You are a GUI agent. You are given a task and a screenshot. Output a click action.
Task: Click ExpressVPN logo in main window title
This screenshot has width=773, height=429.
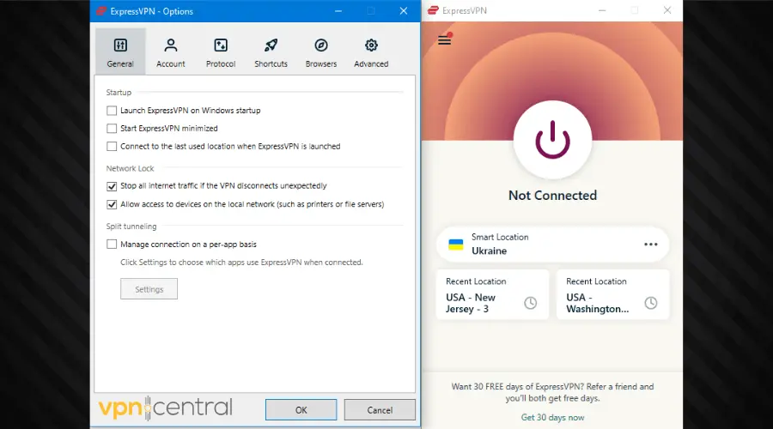click(x=434, y=10)
